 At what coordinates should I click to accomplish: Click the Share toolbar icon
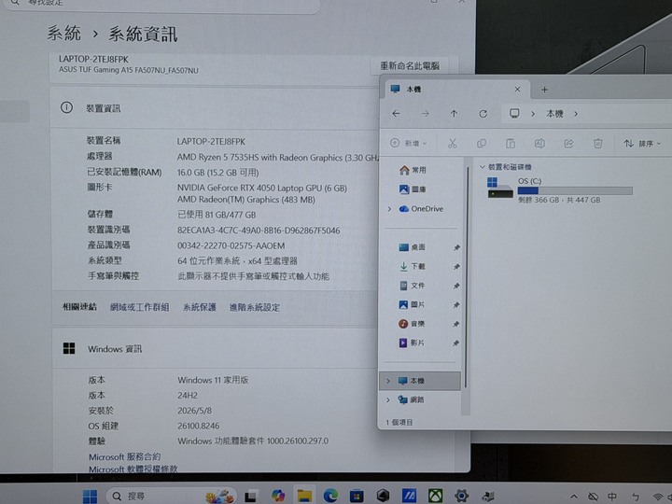click(568, 143)
